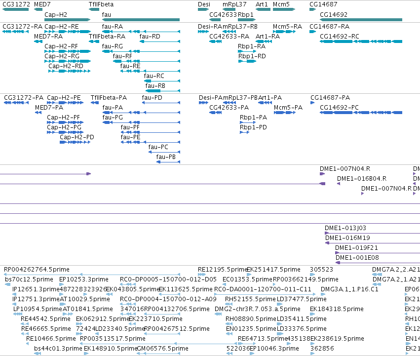Screen dimensions: 420x356
Task: Select the CG31272 gene feature label
Action: (16, 4)
